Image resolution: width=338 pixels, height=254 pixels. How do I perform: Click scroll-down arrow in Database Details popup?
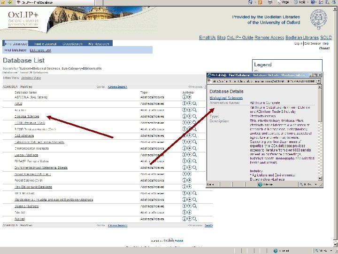320,178
